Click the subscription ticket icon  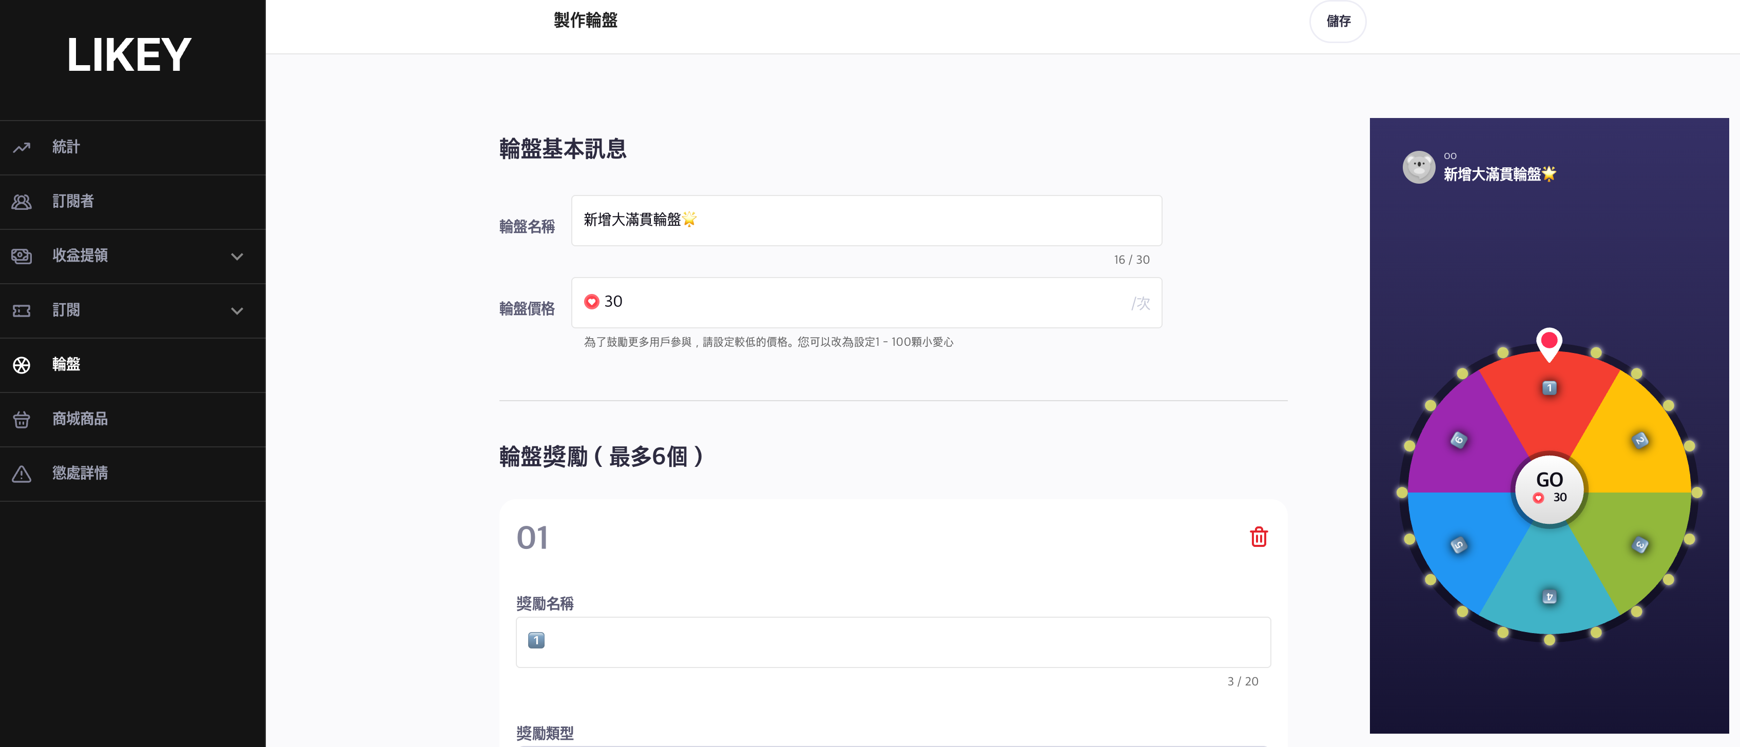[x=22, y=311]
